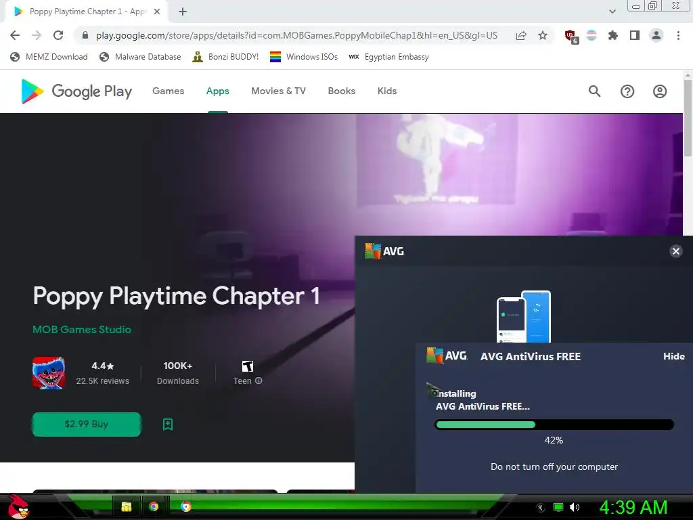Open the uBlock shield extension
Viewport: 693px width, 520px height.
click(x=571, y=36)
